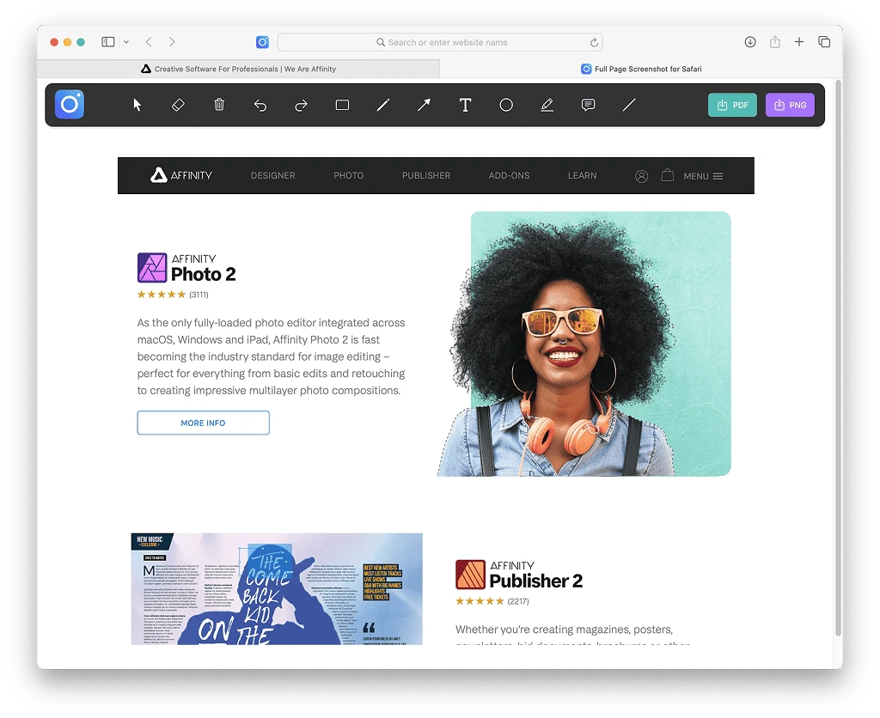Viewport: 880px width, 718px height.
Task: Open the Add-ons nav item
Action: (x=509, y=175)
